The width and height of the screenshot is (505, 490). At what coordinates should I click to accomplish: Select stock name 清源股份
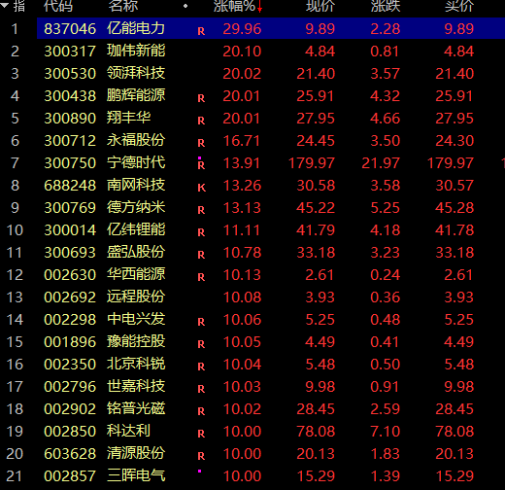click(x=136, y=453)
